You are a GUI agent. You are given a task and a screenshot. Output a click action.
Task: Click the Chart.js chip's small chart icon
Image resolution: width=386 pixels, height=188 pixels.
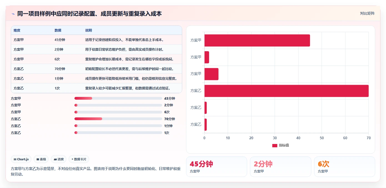[x=15, y=159]
